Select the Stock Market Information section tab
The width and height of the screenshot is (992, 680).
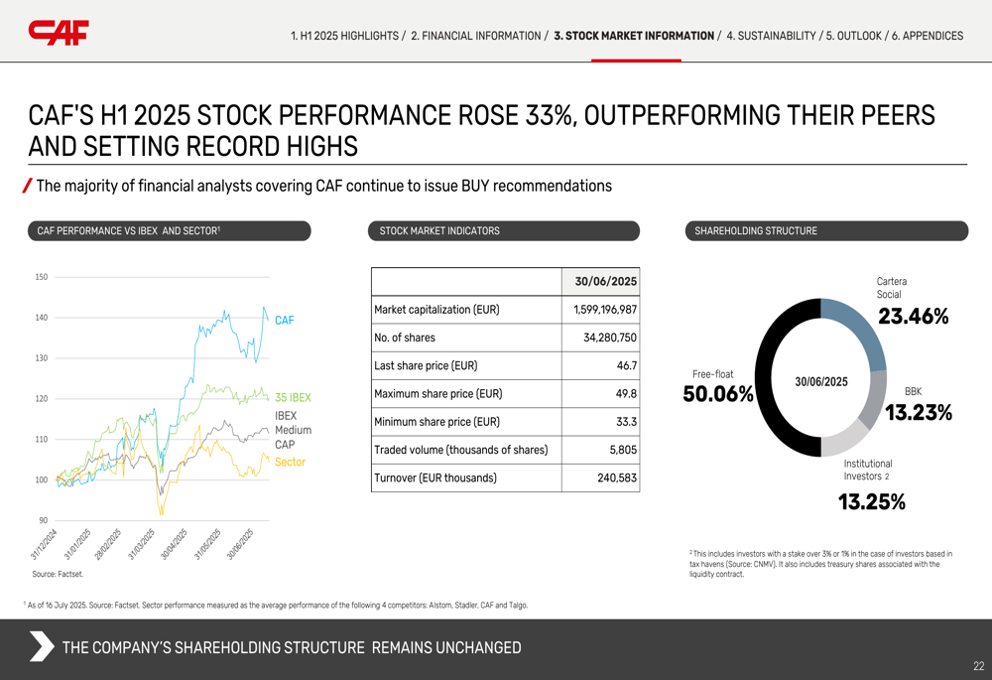[634, 36]
